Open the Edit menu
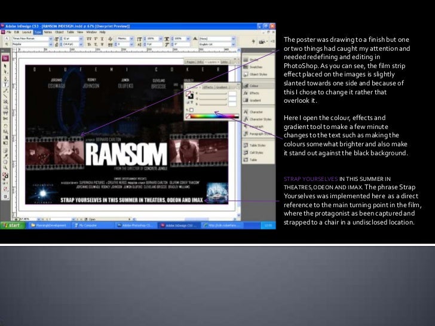This screenshot has height=326, width=435. tap(17, 32)
